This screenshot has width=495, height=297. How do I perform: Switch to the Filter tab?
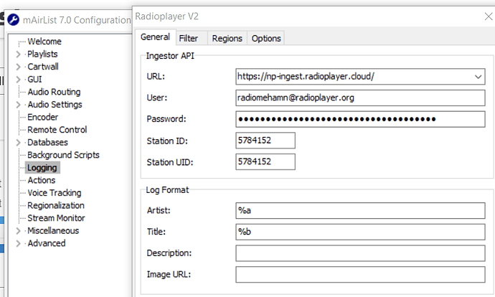point(189,38)
